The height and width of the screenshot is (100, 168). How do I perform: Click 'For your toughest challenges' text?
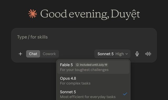84,70
